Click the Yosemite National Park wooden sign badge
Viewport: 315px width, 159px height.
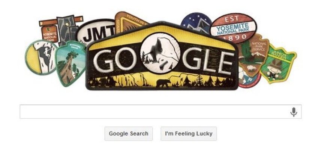[x=50, y=33]
